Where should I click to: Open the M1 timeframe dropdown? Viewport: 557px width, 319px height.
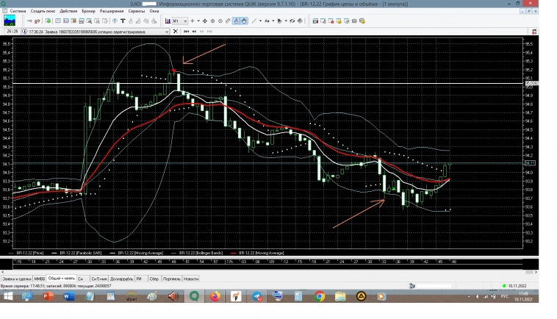(x=175, y=21)
